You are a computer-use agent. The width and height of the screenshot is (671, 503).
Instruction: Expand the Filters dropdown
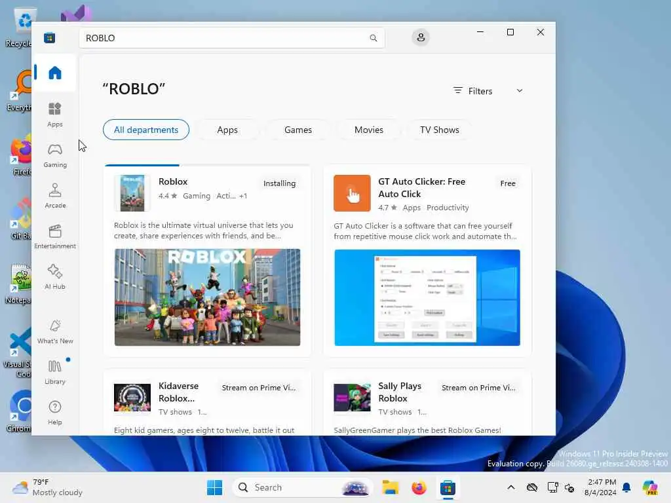coord(488,91)
